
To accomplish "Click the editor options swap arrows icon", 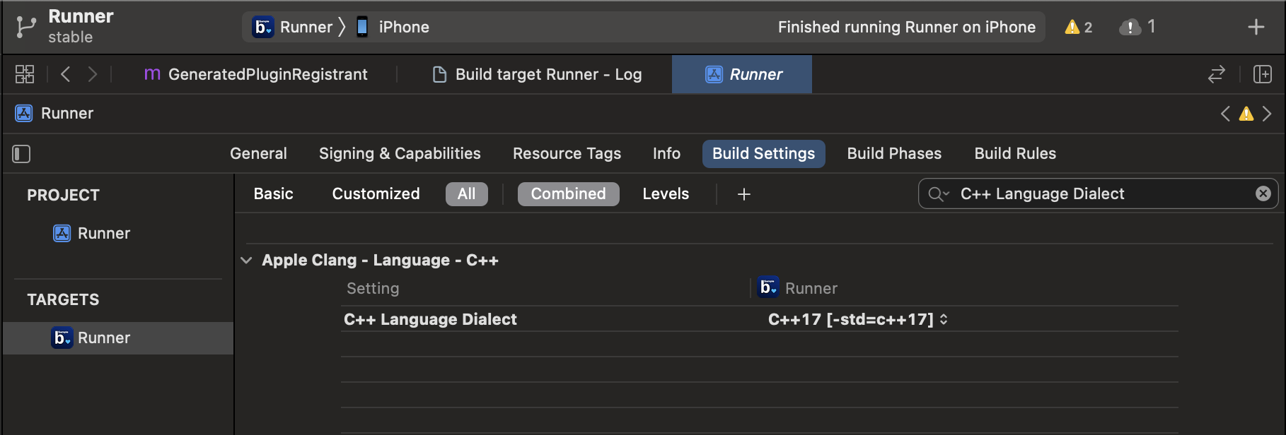I will click(x=1217, y=74).
